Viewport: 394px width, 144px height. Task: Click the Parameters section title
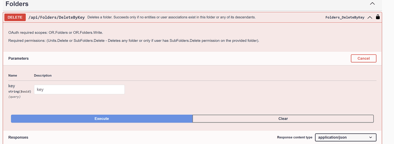pyautogui.click(x=19, y=58)
